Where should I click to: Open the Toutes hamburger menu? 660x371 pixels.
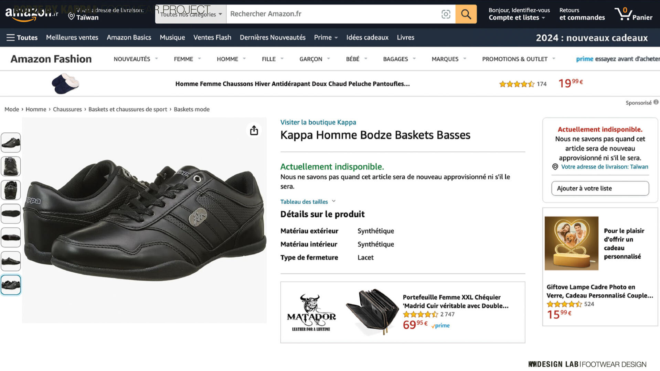point(22,37)
